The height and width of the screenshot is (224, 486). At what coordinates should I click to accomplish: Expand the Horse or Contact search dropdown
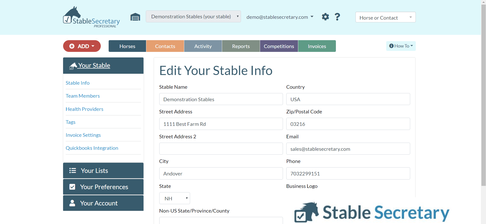click(x=385, y=17)
